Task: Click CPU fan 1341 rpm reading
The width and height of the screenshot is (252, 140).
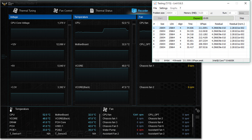Action: (138, 115)
